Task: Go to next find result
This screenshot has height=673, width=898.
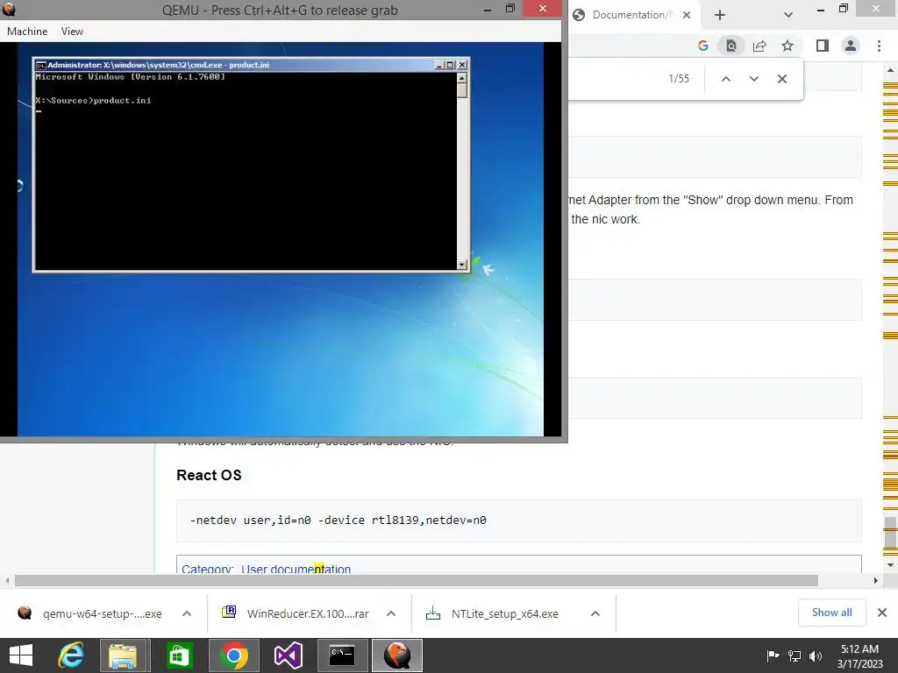Action: [753, 79]
